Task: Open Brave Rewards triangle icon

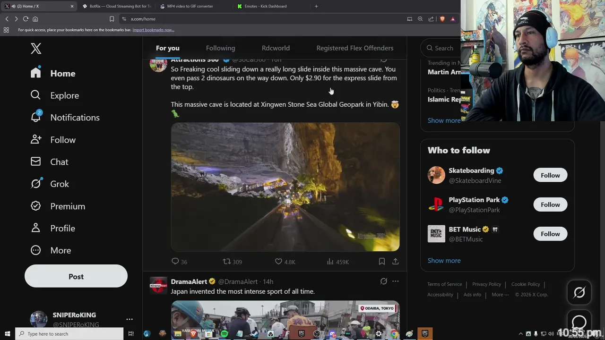Action: 453,19
